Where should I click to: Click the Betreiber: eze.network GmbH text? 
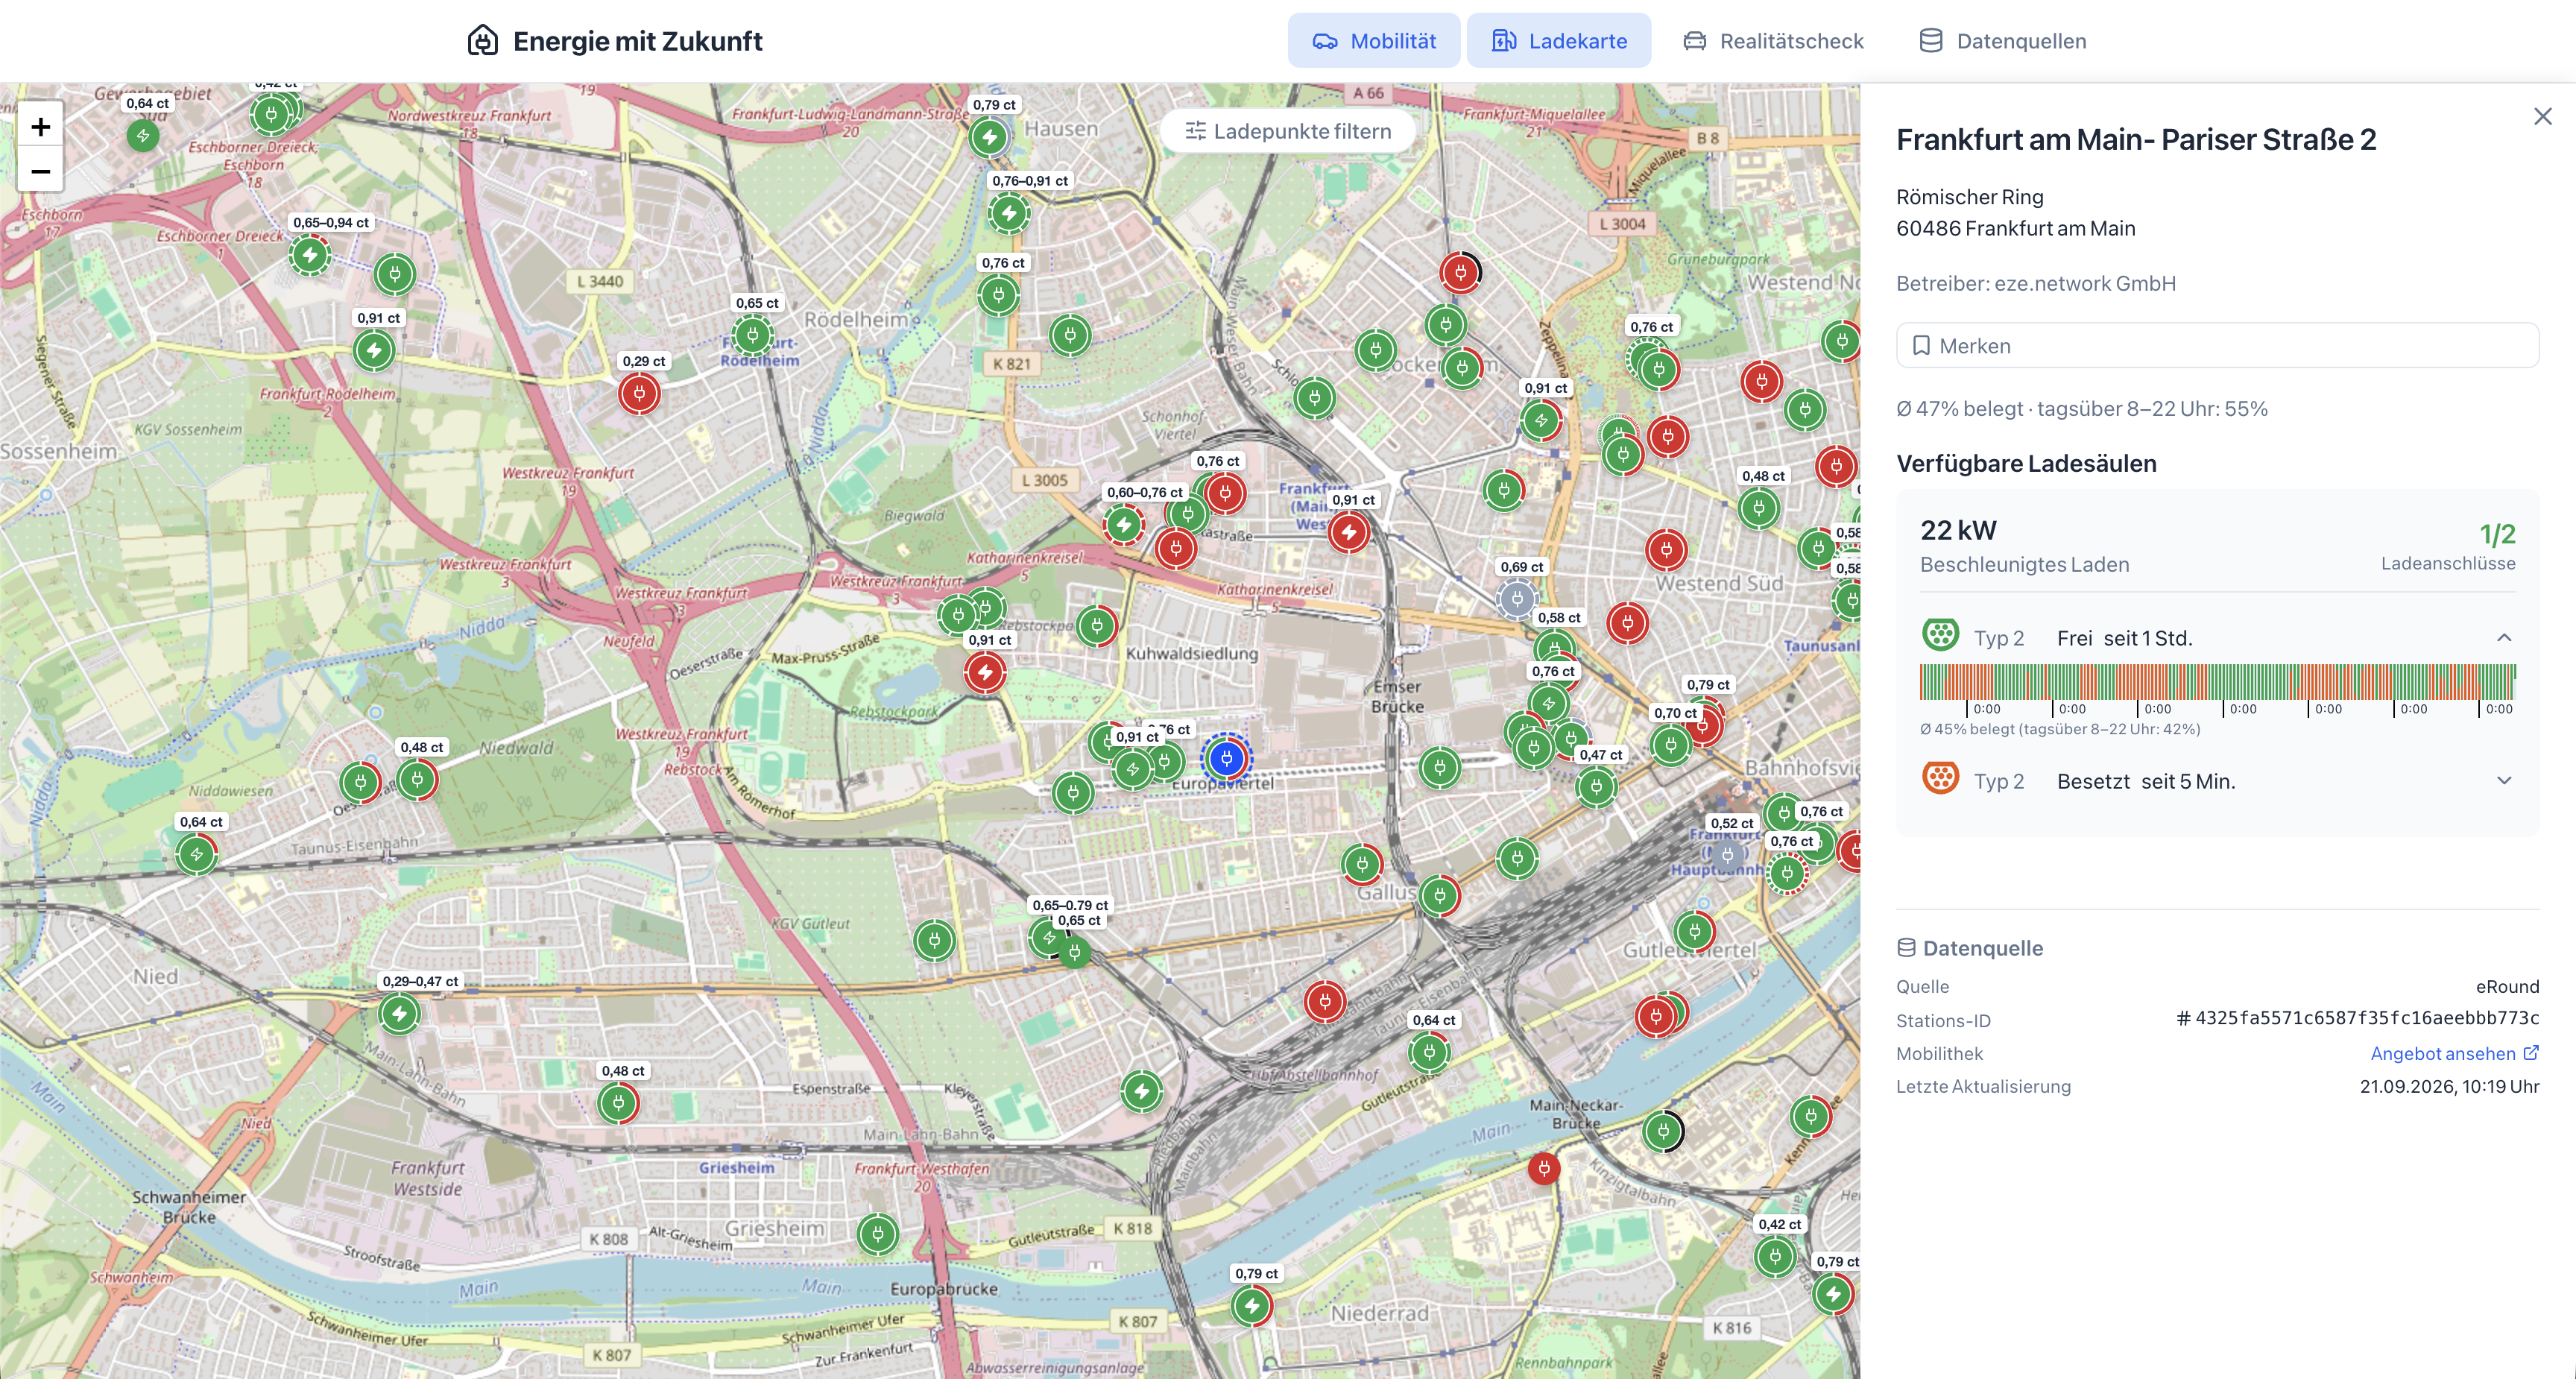coord(2035,283)
